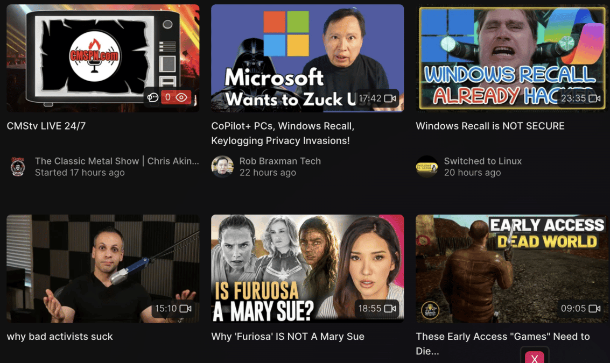Click the Microsoft 'Wants to Zuck U' thumbnail
The height and width of the screenshot is (363, 610).
pos(307,58)
